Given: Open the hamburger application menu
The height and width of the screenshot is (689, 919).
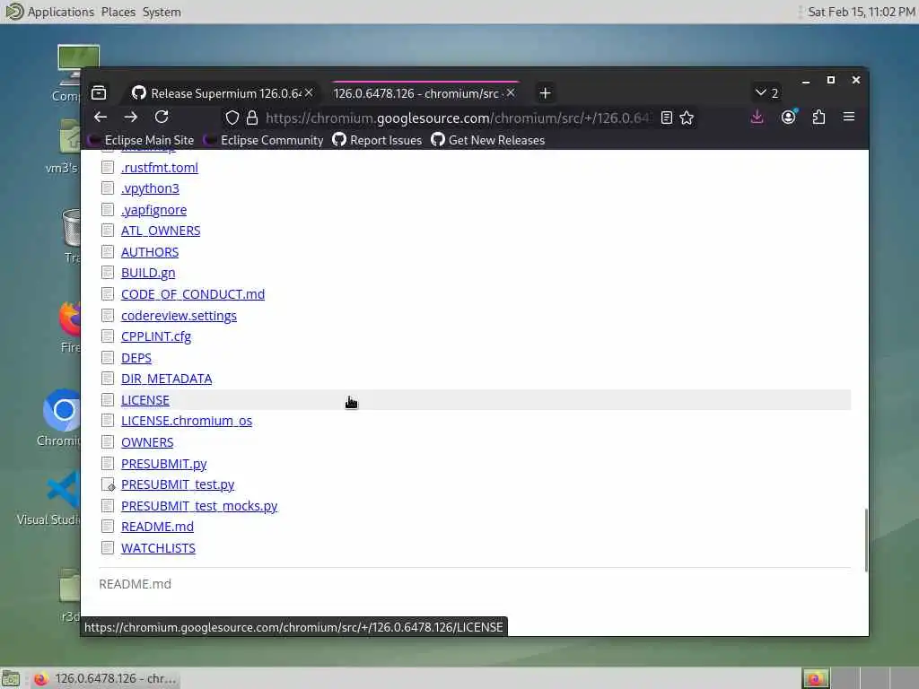Looking at the screenshot, I should coord(849,118).
